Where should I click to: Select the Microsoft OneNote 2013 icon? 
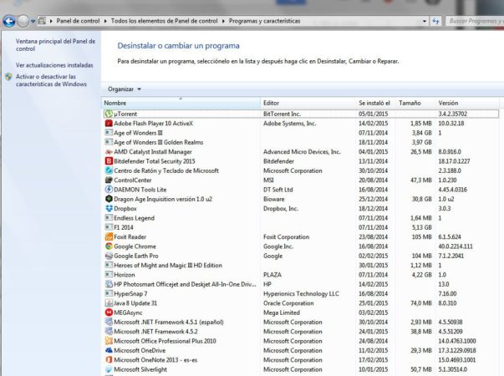tap(109, 360)
